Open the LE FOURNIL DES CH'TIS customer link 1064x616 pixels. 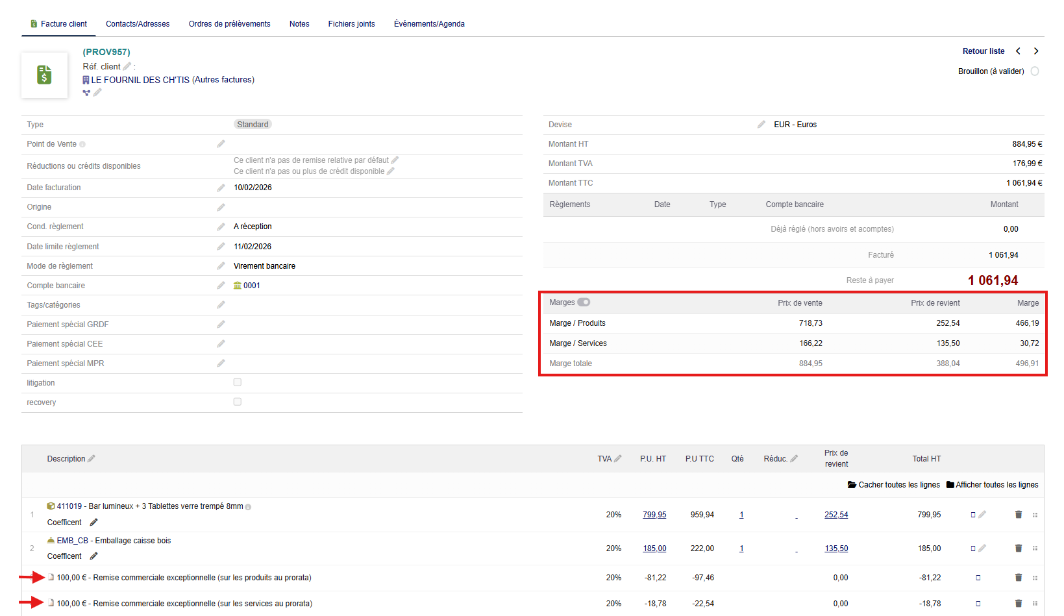pyautogui.click(x=140, y=80)
